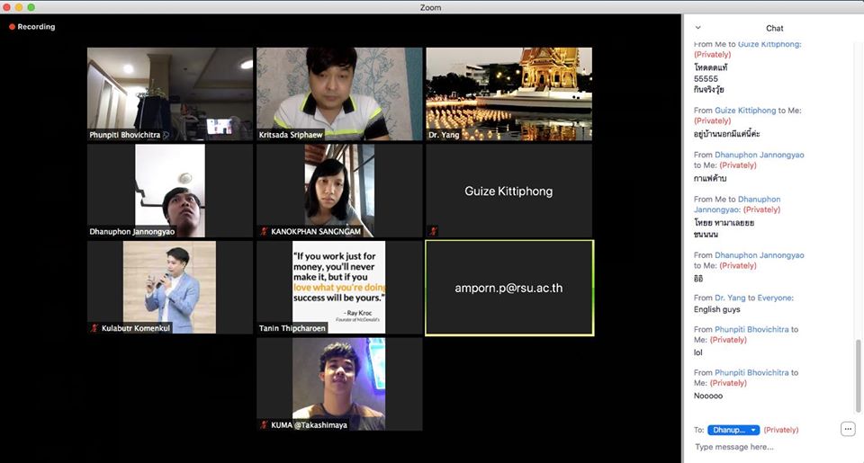Click 'Everyone' recipient link in the chat
Viewport: 864px width, 463px height.
click(x=775, y=298)
